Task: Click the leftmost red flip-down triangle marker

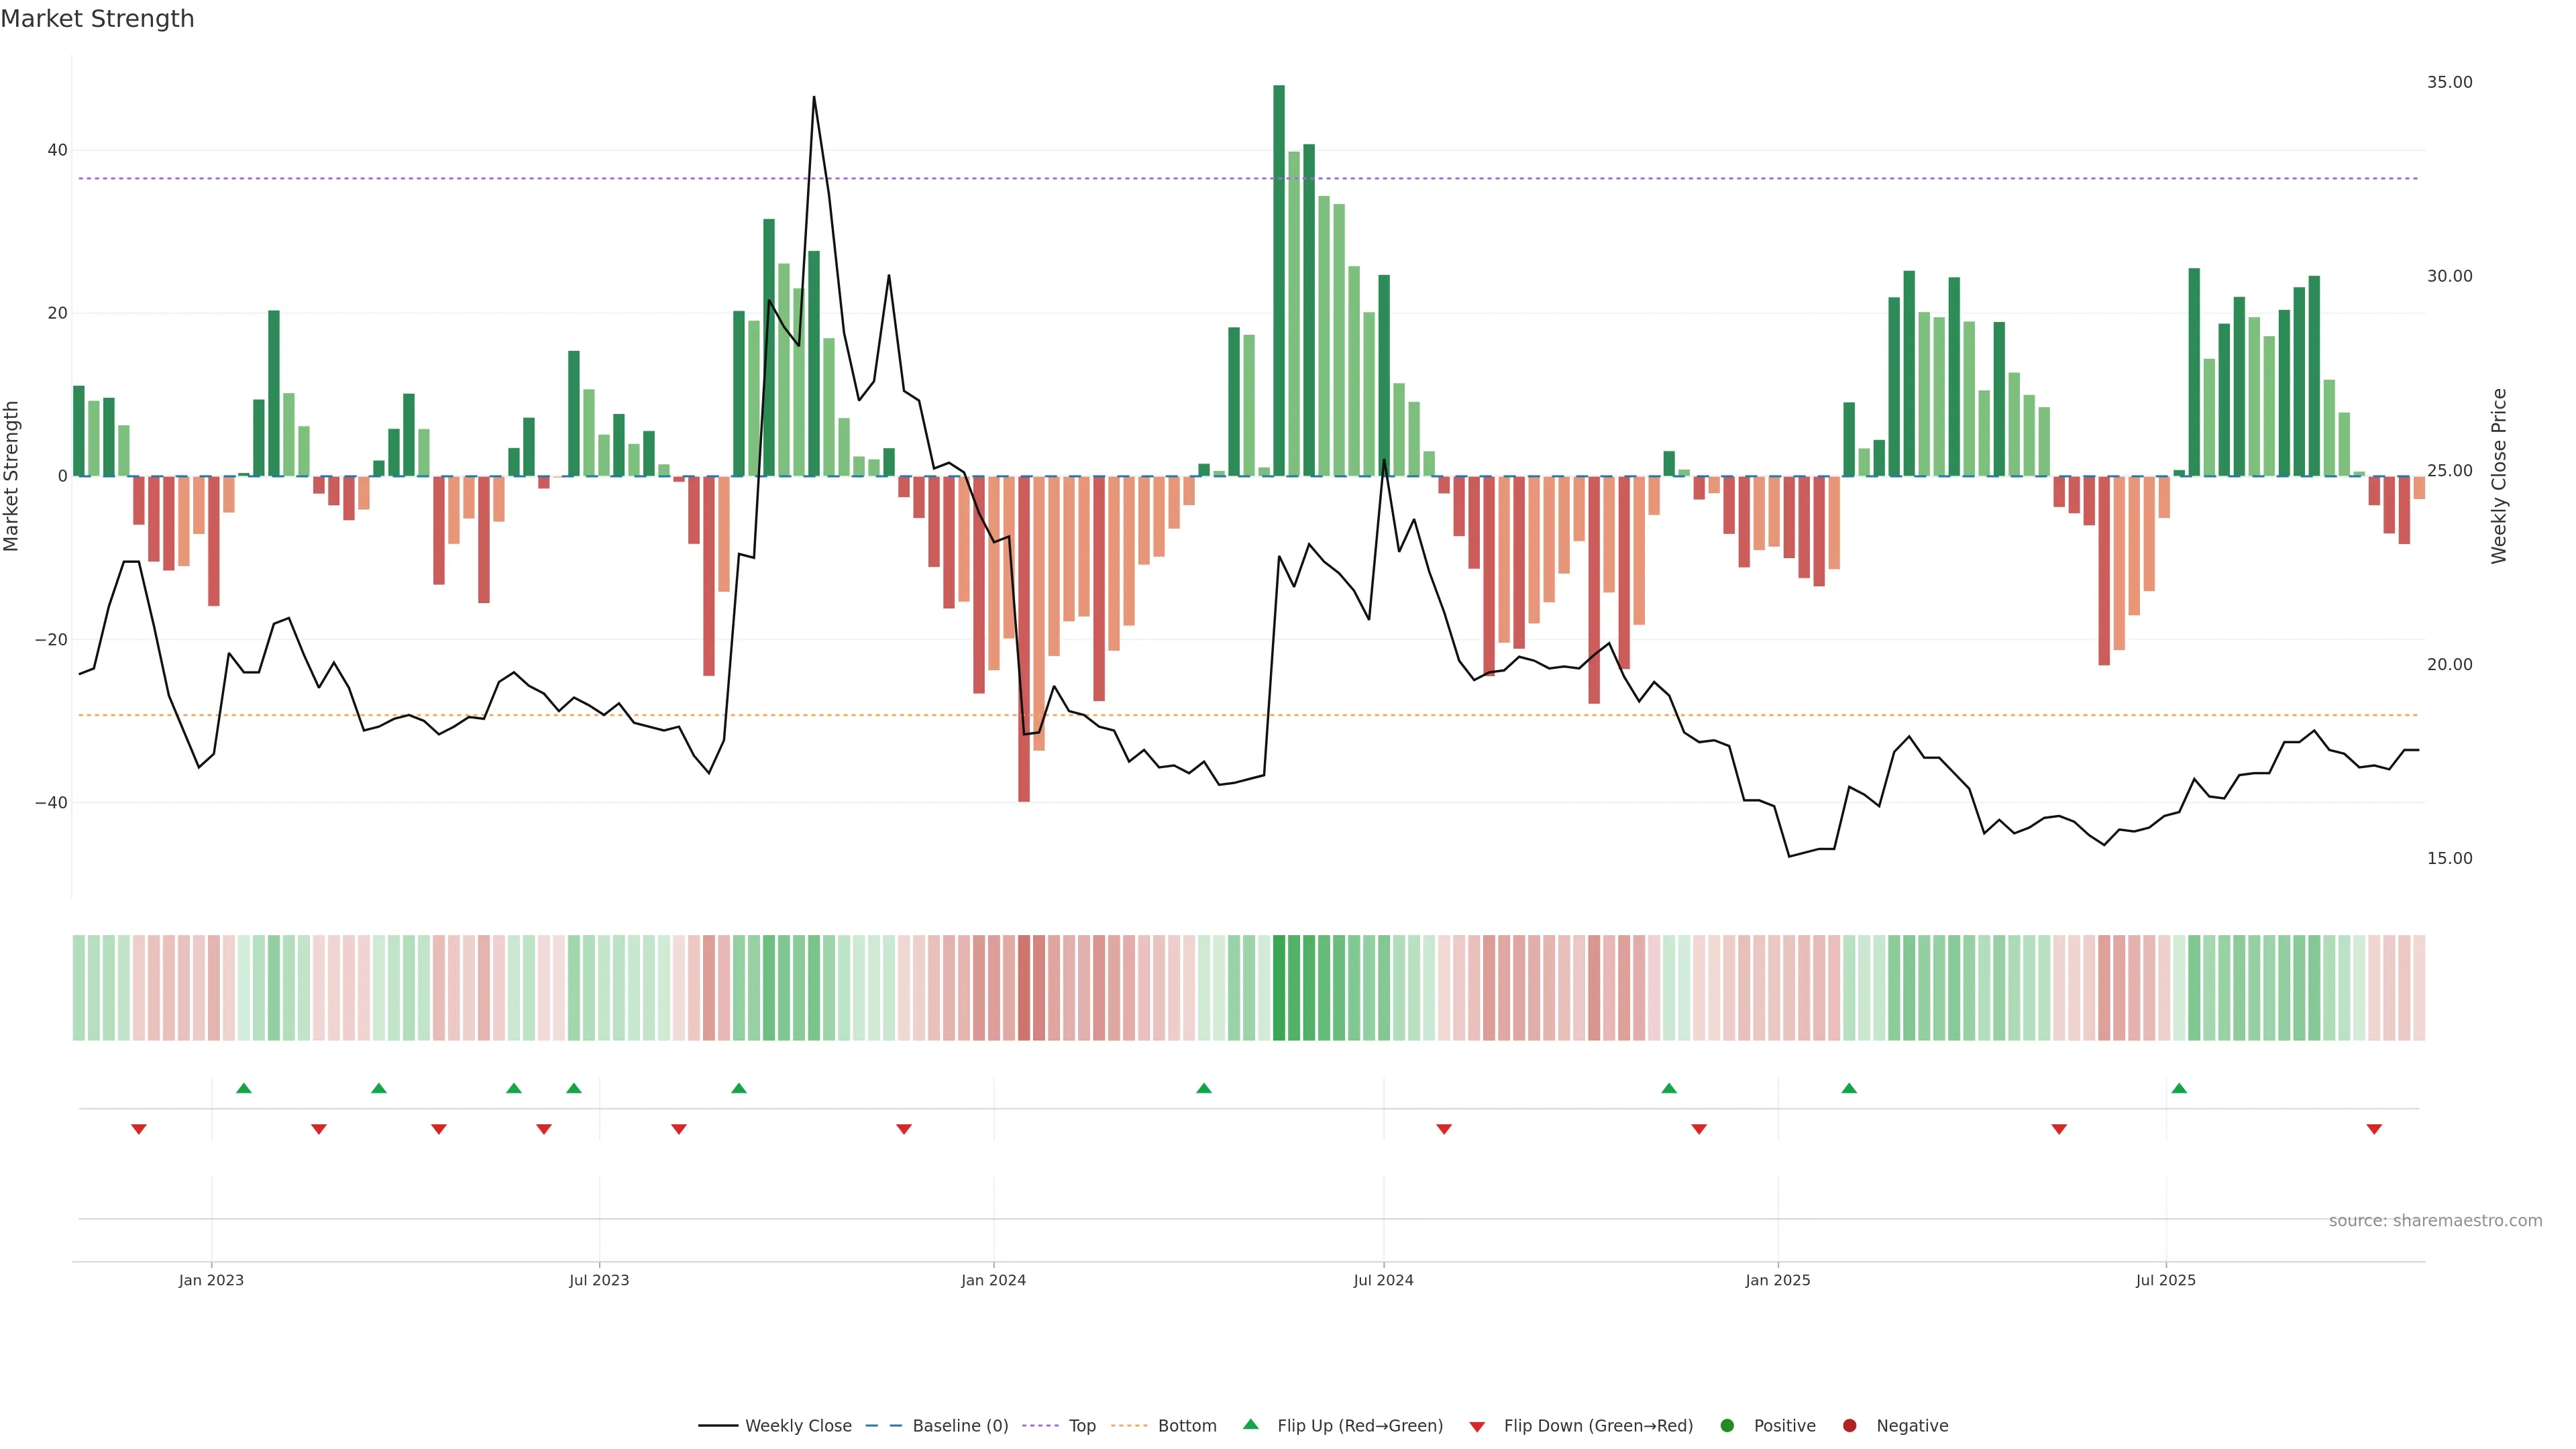Action: tap(139, 1129)
